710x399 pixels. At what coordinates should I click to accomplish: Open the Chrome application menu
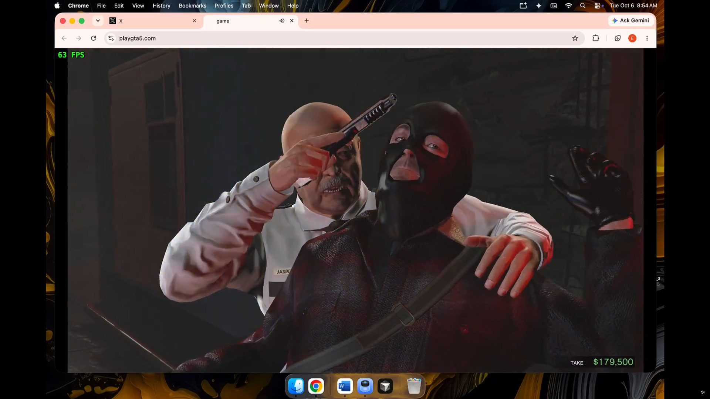coord(78,6)
